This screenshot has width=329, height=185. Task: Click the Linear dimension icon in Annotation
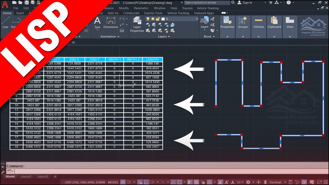pos(122,19)
